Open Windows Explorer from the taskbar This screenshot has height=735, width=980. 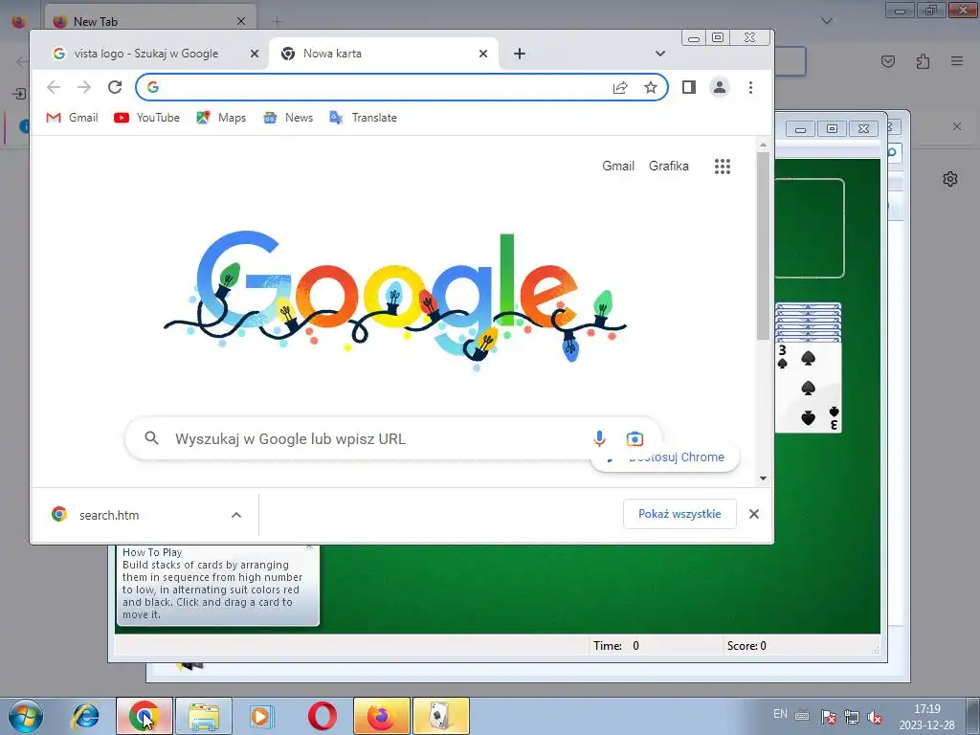point(204,716)
